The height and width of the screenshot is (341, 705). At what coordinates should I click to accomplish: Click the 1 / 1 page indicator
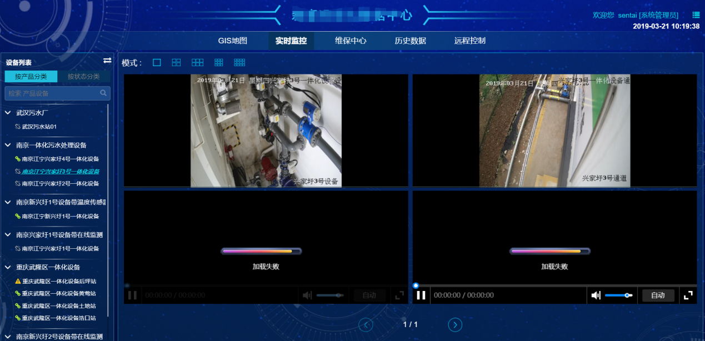410,324
